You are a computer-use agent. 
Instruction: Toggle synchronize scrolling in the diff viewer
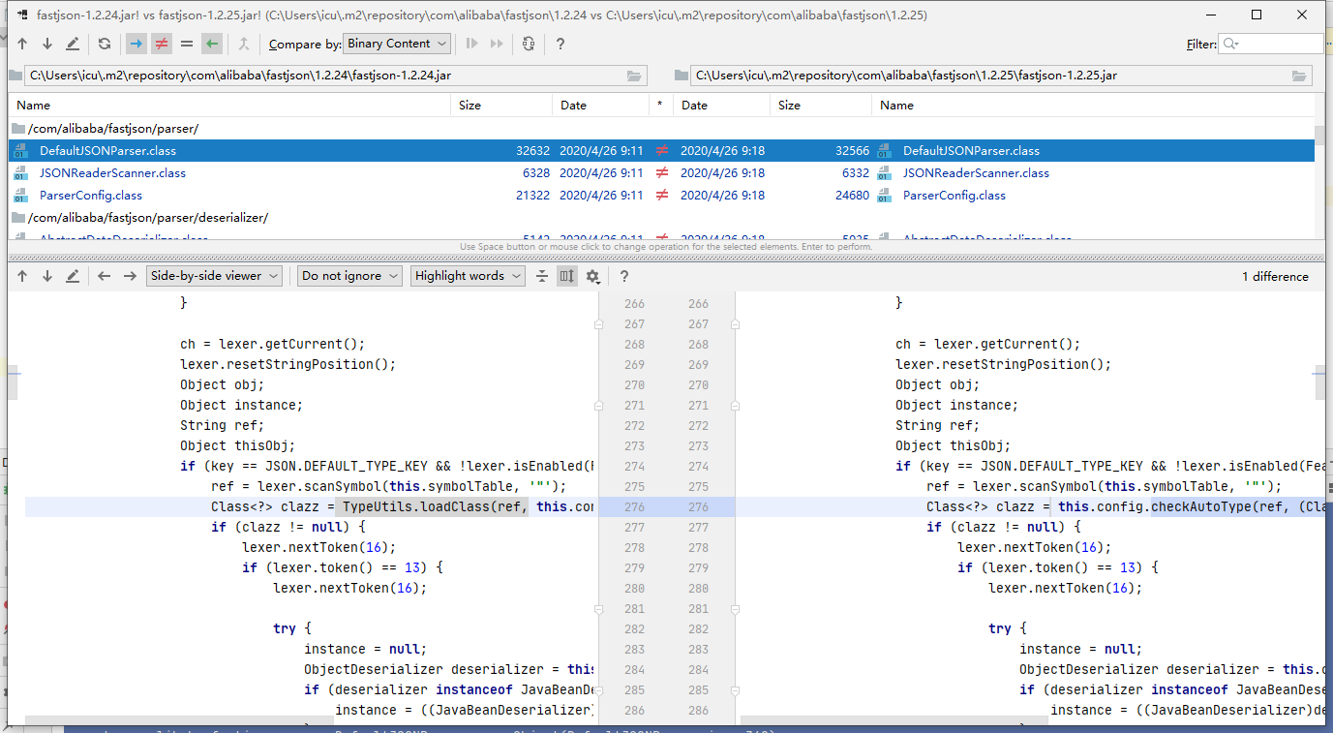point(567,276)
